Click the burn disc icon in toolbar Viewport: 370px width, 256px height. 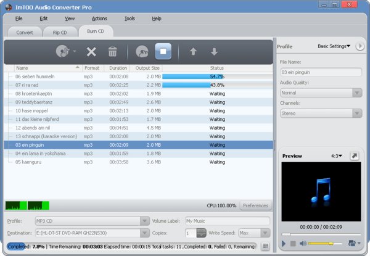click(x=141, y=52)
